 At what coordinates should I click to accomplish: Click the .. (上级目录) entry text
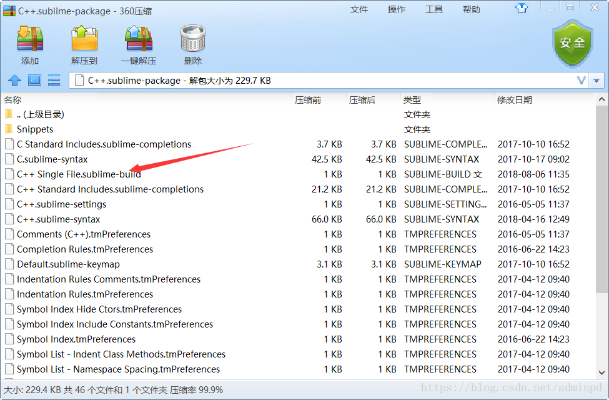tap(41, 114)
